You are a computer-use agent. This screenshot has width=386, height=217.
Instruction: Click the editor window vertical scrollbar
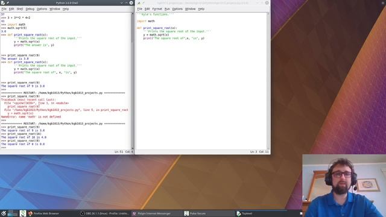pyautogui.click(x=268, y=81)
